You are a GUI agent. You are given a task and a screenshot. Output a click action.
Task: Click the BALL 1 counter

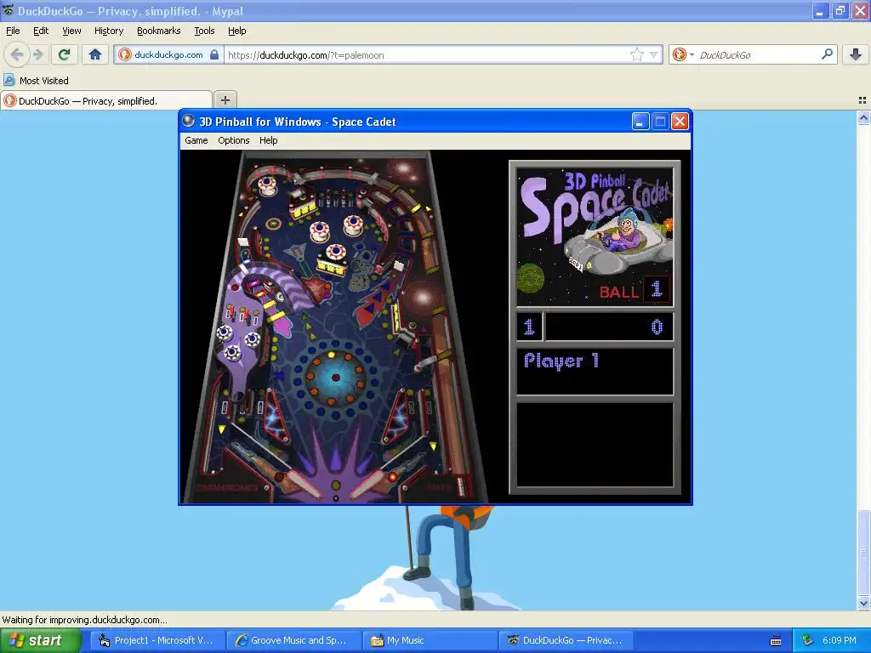click(x=635, y=291)
